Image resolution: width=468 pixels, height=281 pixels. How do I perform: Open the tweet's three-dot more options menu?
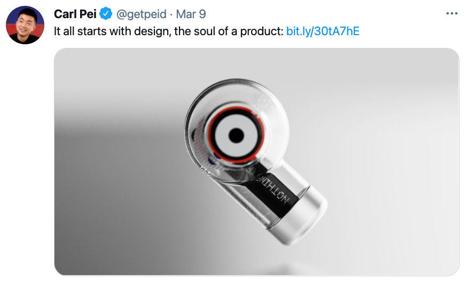pos(451,13)
